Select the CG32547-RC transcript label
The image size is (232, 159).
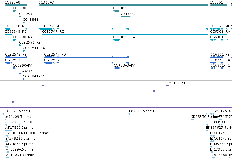pos(53,32)
